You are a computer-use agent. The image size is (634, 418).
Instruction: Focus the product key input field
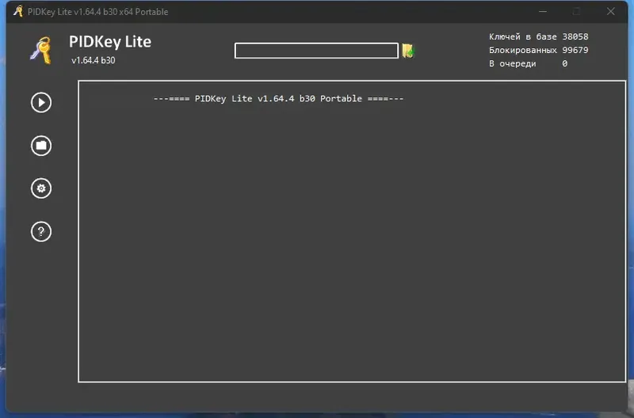point(316,51)
